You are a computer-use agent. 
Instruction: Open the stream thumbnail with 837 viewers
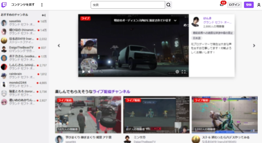click(x=157, y=115)
